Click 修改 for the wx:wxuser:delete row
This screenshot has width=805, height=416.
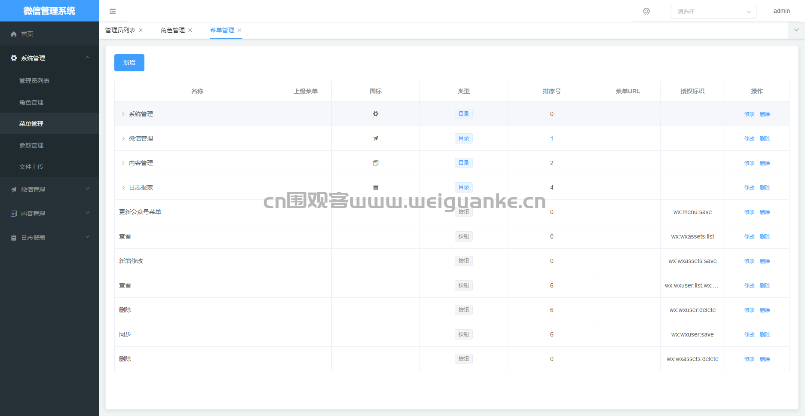pyautogui.click(x=750, y=310)
